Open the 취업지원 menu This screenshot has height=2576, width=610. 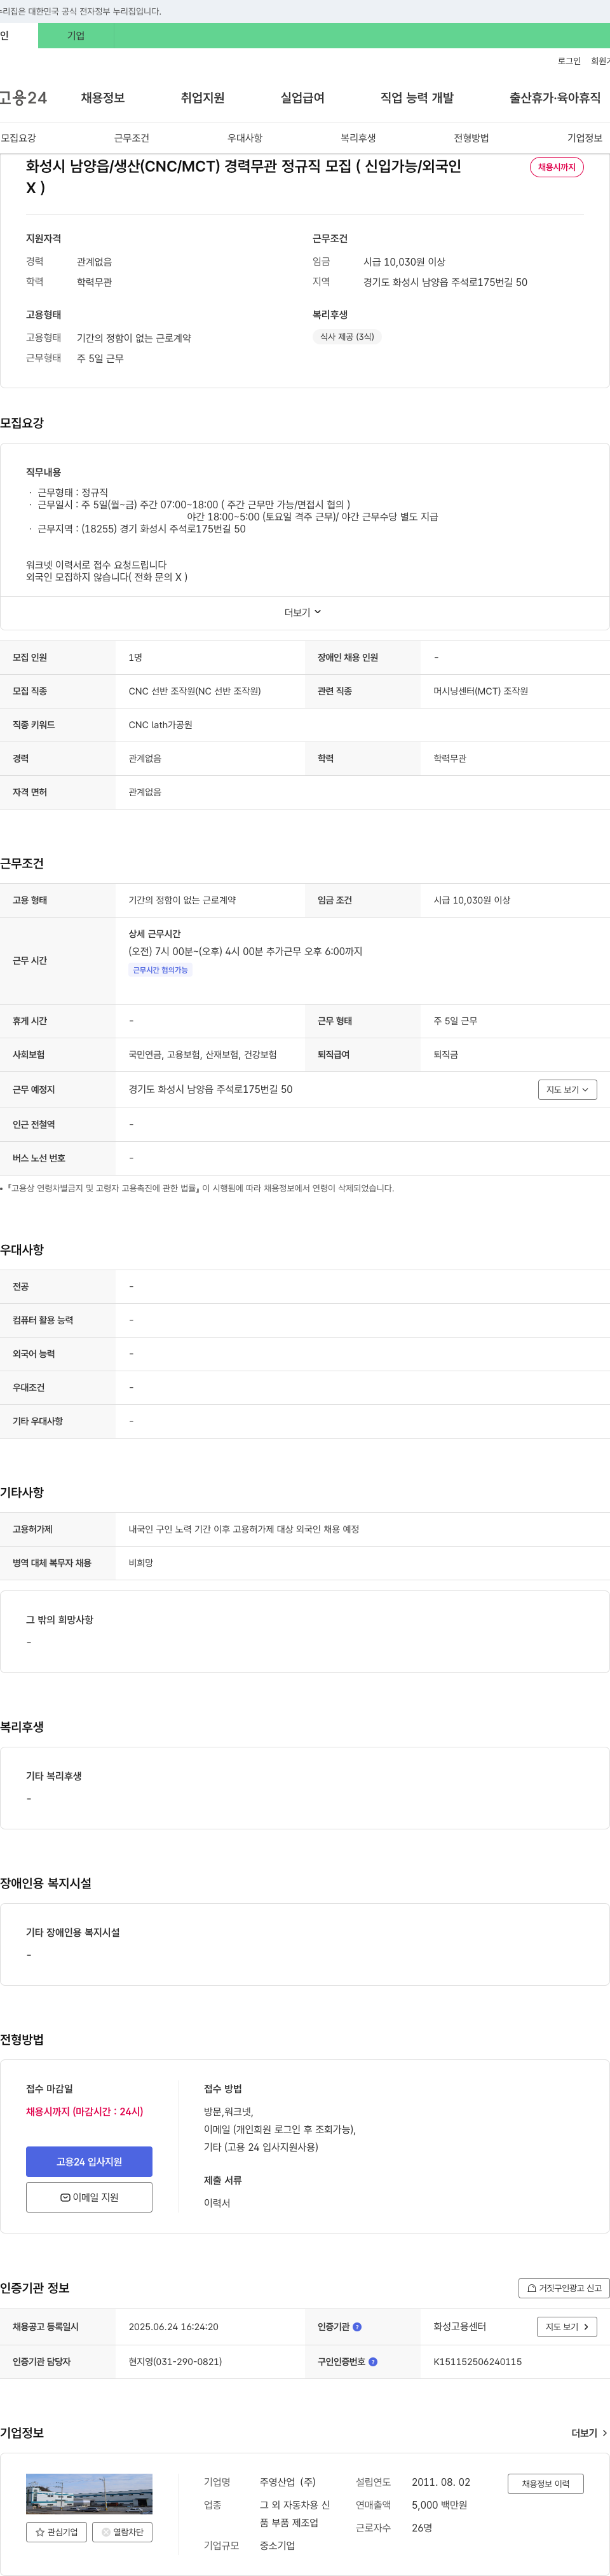click(x=203, y=98)
